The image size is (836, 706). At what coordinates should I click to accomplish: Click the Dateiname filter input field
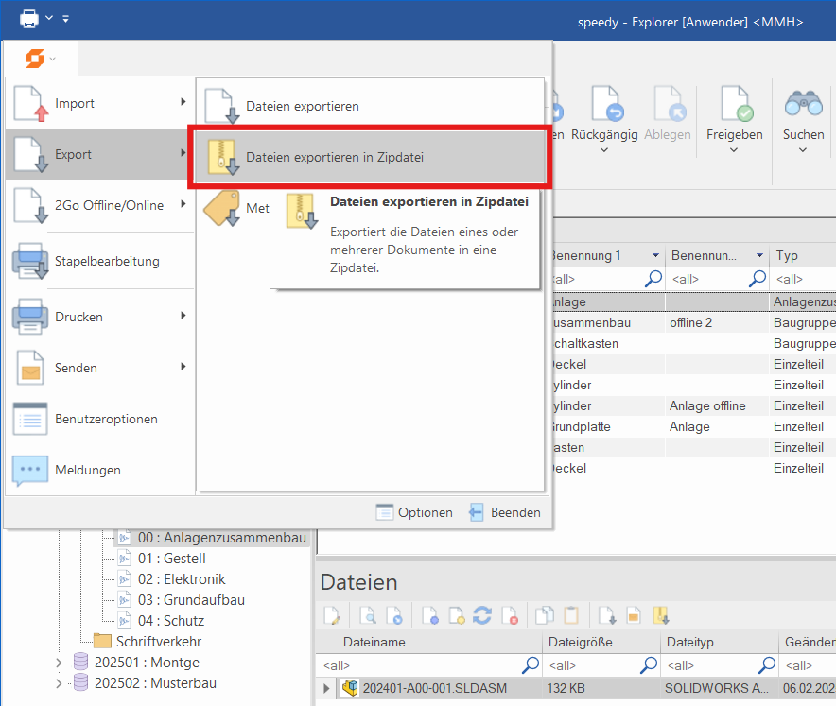[x=421, y=665]
